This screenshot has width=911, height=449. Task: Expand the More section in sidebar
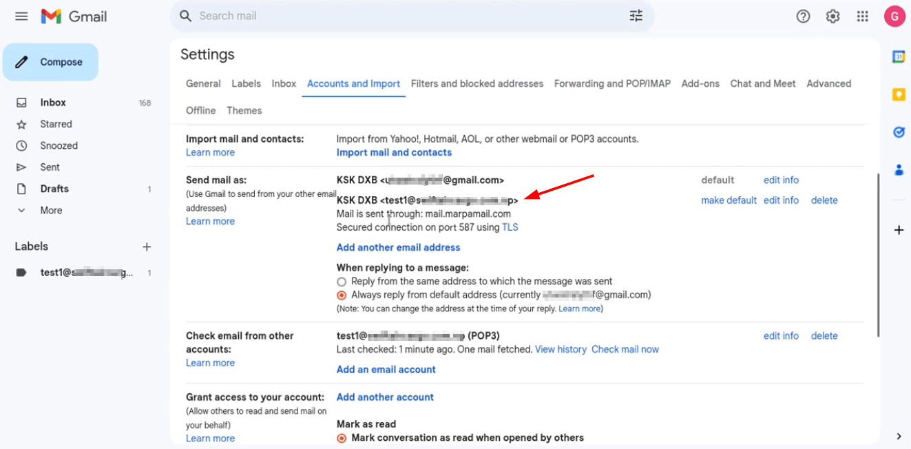coord(51,210)
